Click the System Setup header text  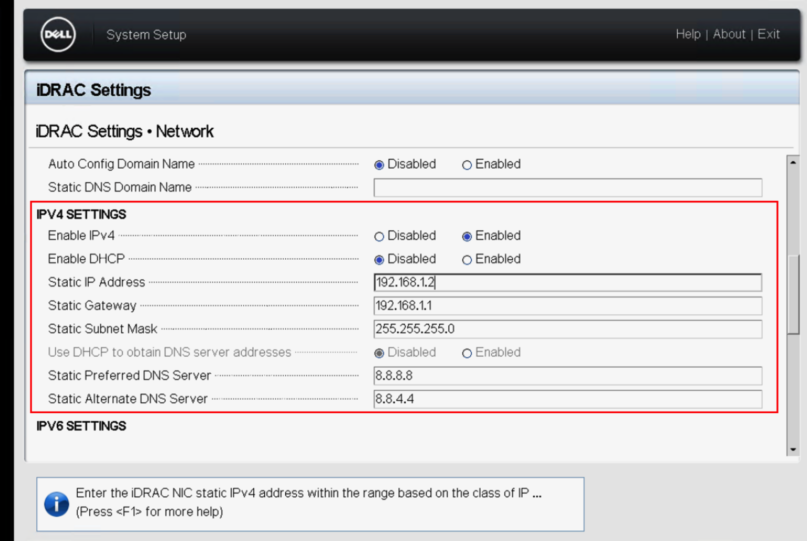click(x=146, y=35)
